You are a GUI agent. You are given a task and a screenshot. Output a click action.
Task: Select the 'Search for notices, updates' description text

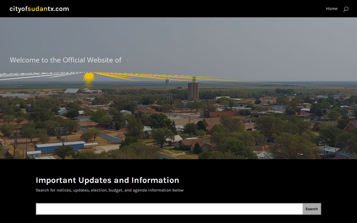(110, 190)
